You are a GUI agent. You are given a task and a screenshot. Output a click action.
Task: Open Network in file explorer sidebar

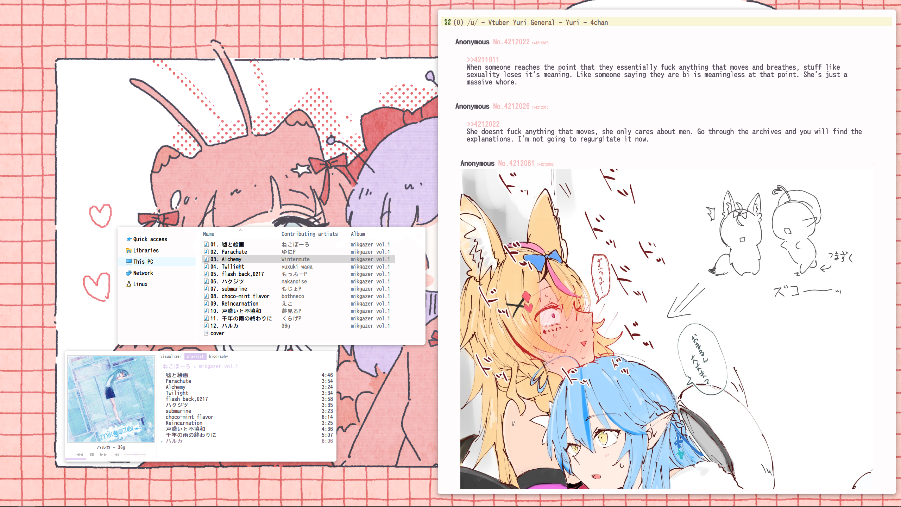[143, 273]
